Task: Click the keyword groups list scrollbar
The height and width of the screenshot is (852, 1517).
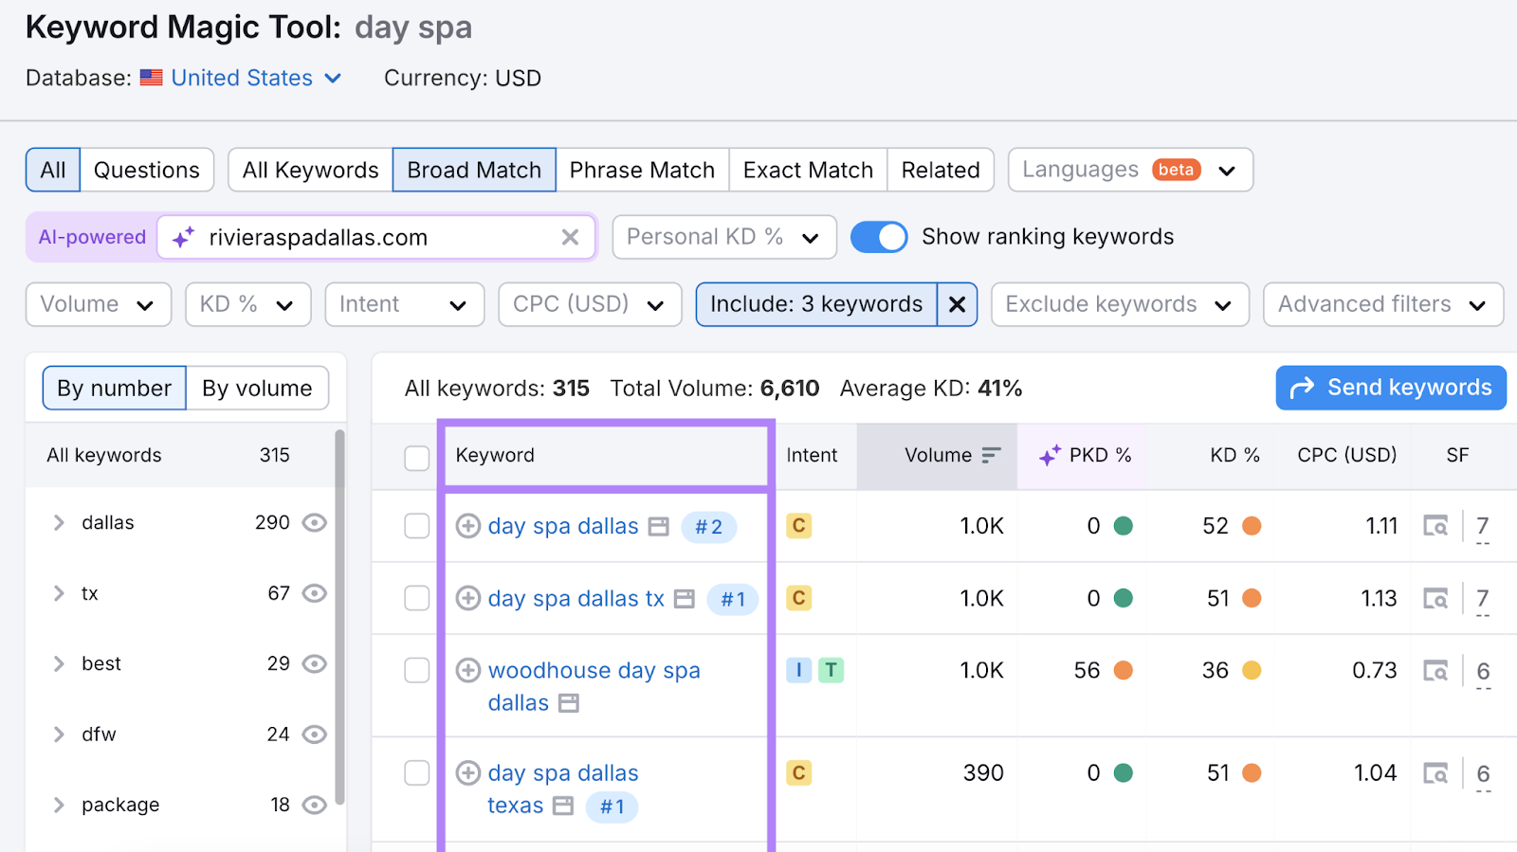Action: [x=339, y=616]
